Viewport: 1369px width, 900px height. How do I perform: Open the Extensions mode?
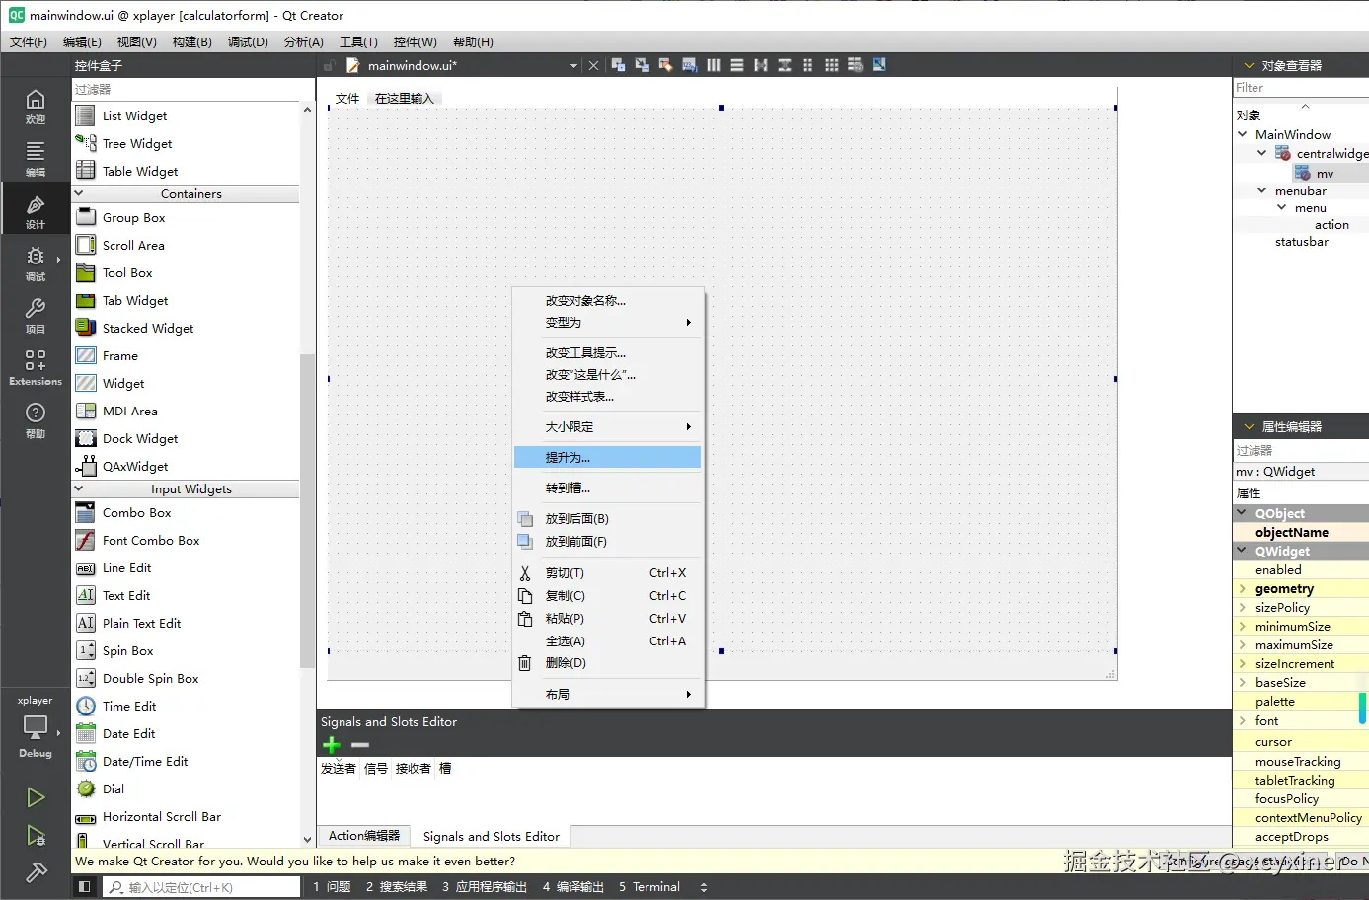[35, 367]
